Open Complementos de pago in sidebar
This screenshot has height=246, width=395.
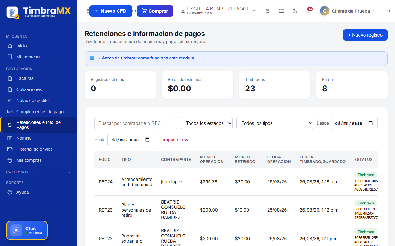click(x=39, y=112)
